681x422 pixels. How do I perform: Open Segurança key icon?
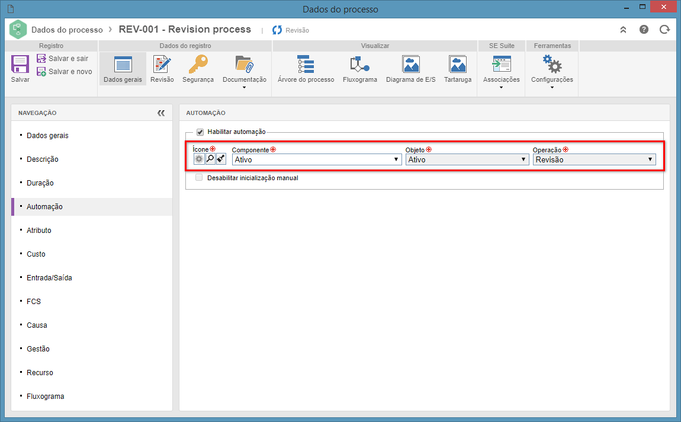198,64
